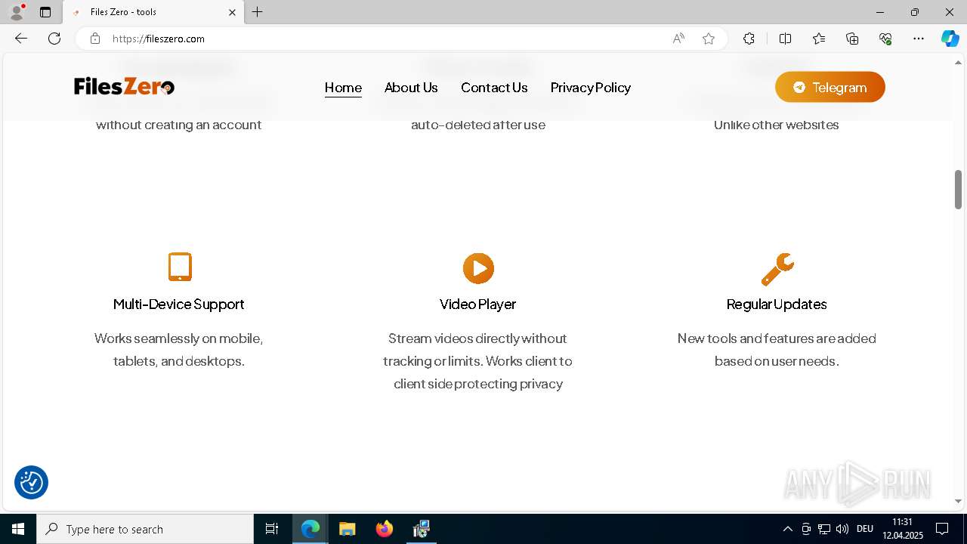Viewport: 967px width, 544px height.
Task: Select the Multi-Device Support heading
Action: tap(179, 304)
